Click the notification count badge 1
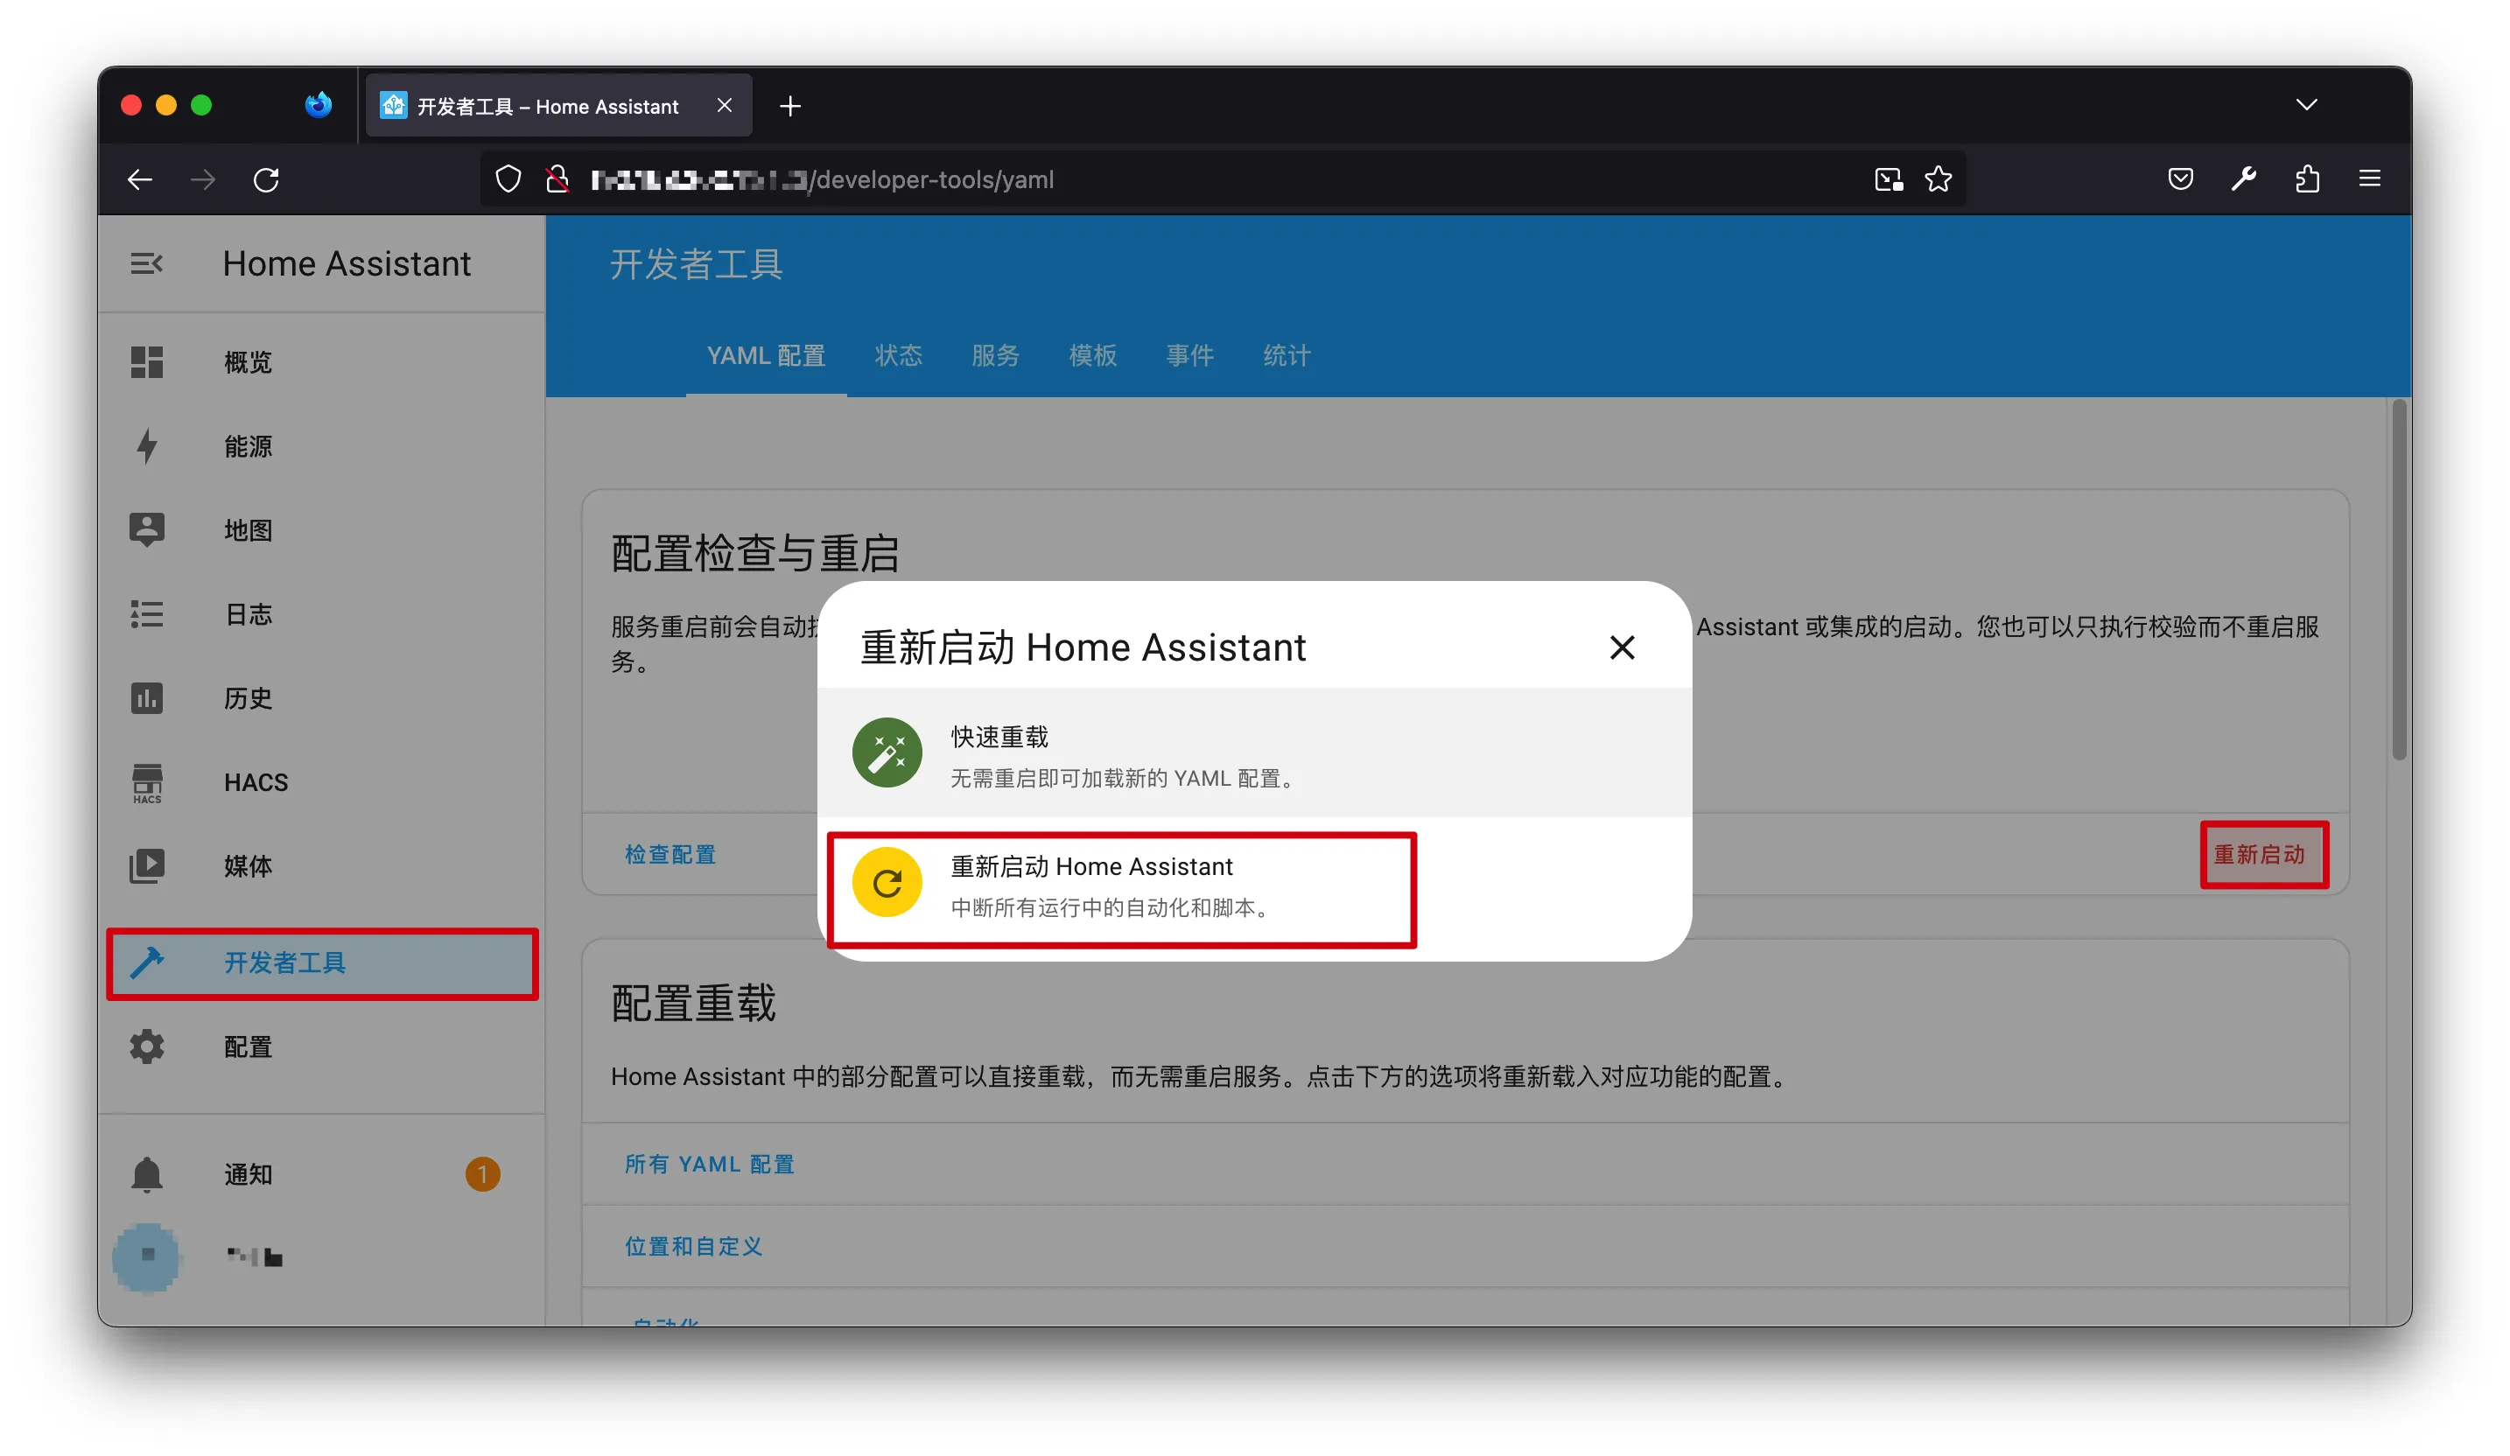The width and height of the screenshot is (2510, 1456). pyautogui.click(x=482, y=1175)
